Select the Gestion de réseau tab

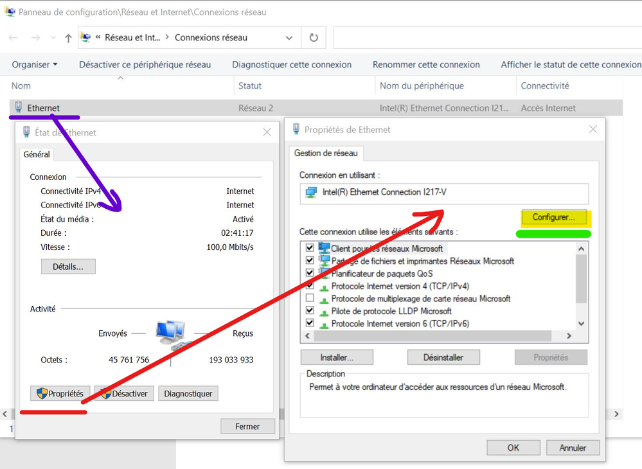point(326,153)
